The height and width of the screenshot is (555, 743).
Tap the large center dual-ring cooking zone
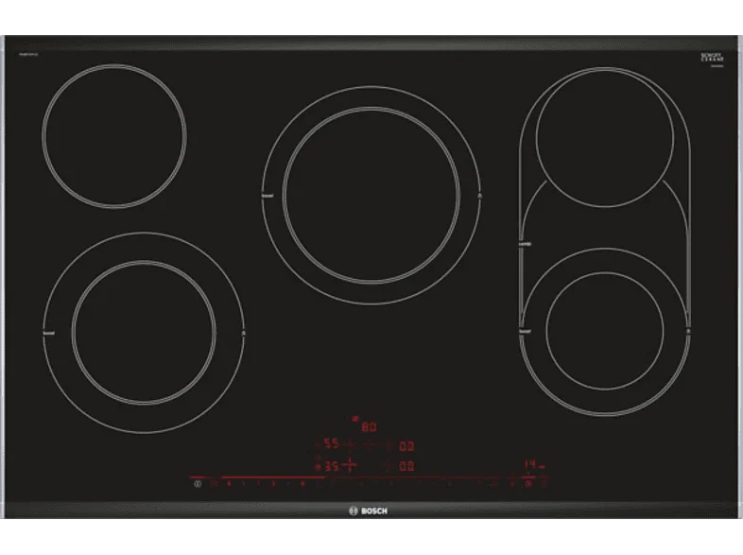(x=371, y=196)
